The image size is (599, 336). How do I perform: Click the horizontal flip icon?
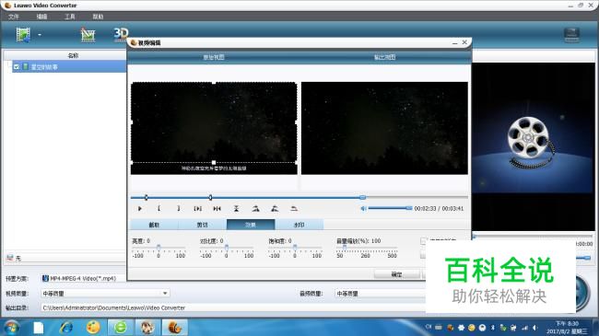pos(255,208)
